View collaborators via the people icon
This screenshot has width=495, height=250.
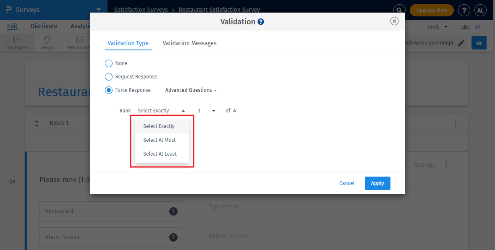pos(465,26)
